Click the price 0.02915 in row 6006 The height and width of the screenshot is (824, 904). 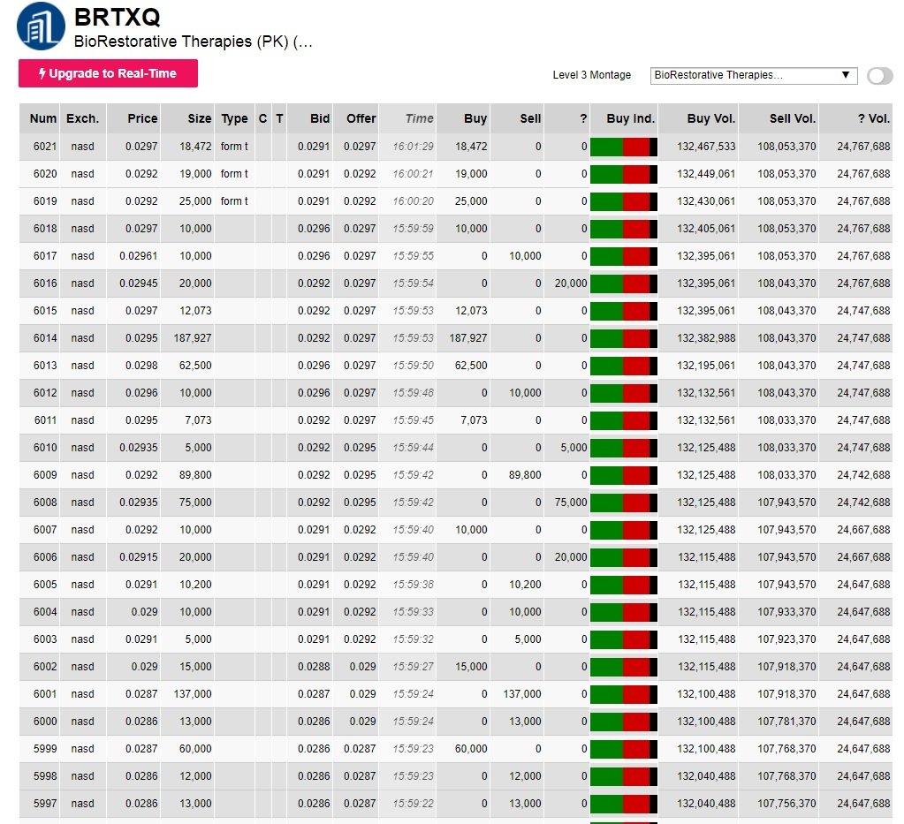139,557
